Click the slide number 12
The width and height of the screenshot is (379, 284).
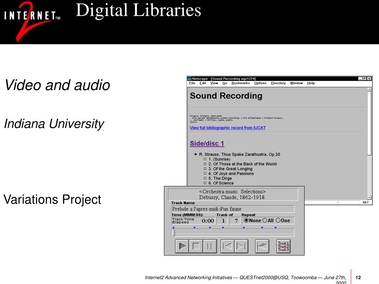click(358, 278)
